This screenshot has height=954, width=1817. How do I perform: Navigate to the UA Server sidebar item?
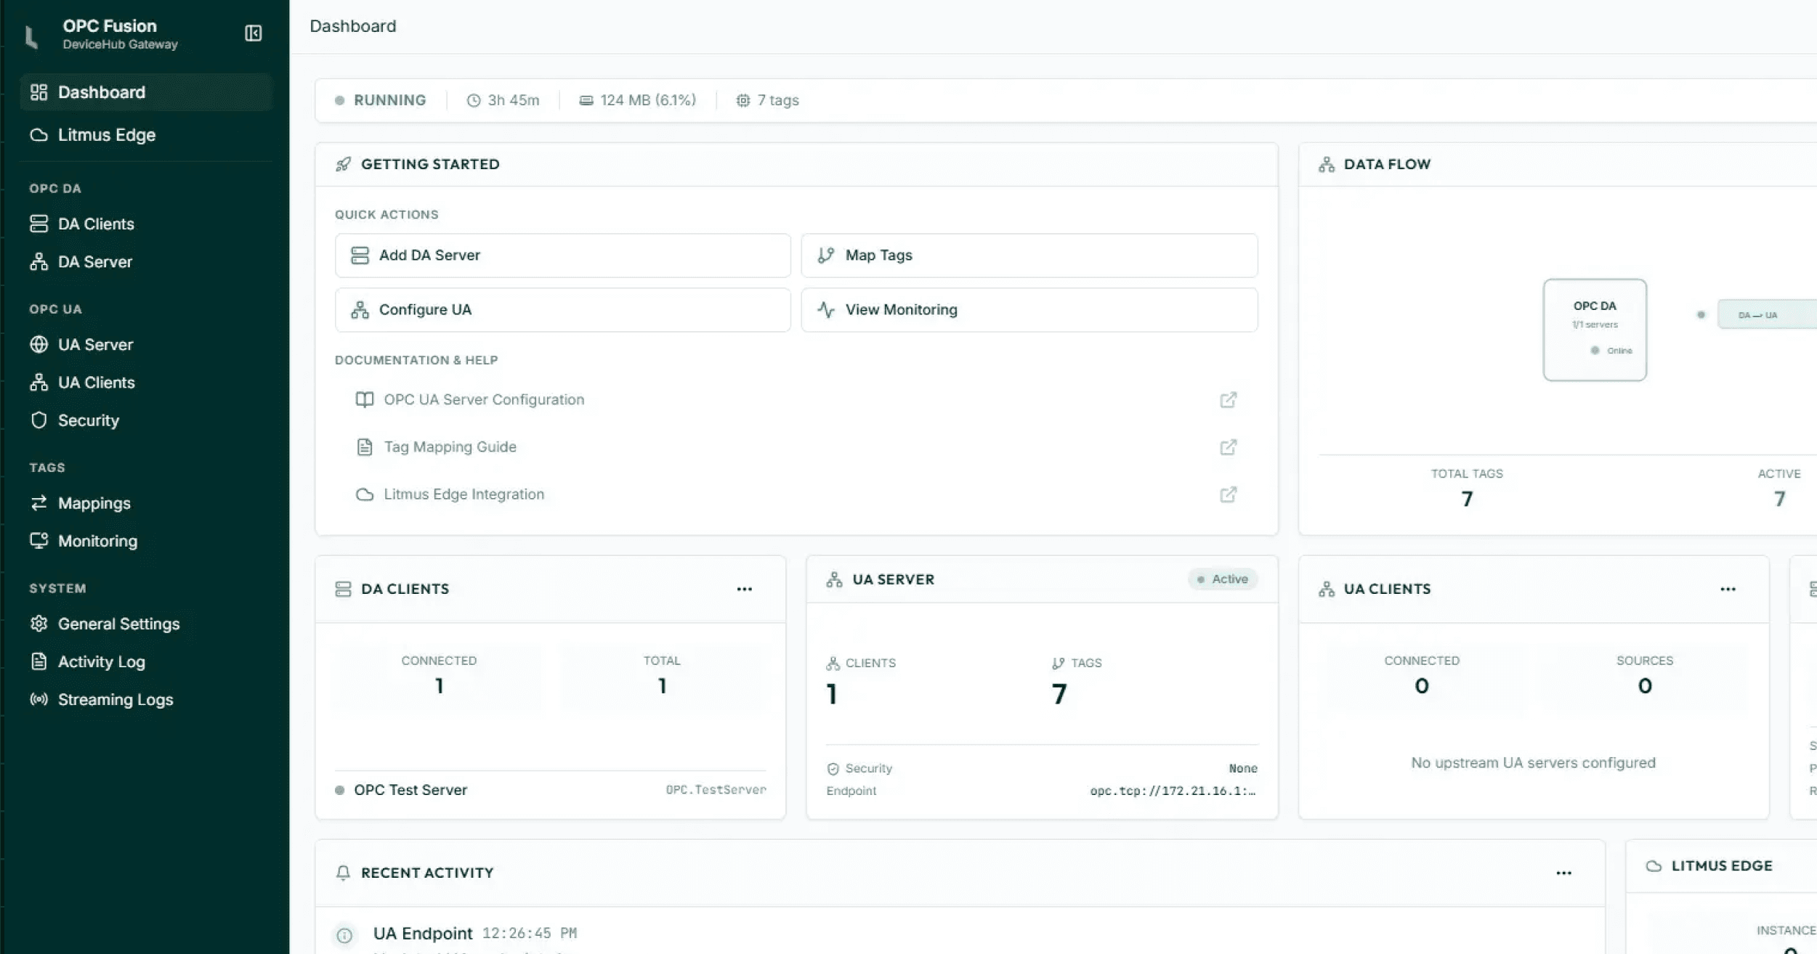146,344
